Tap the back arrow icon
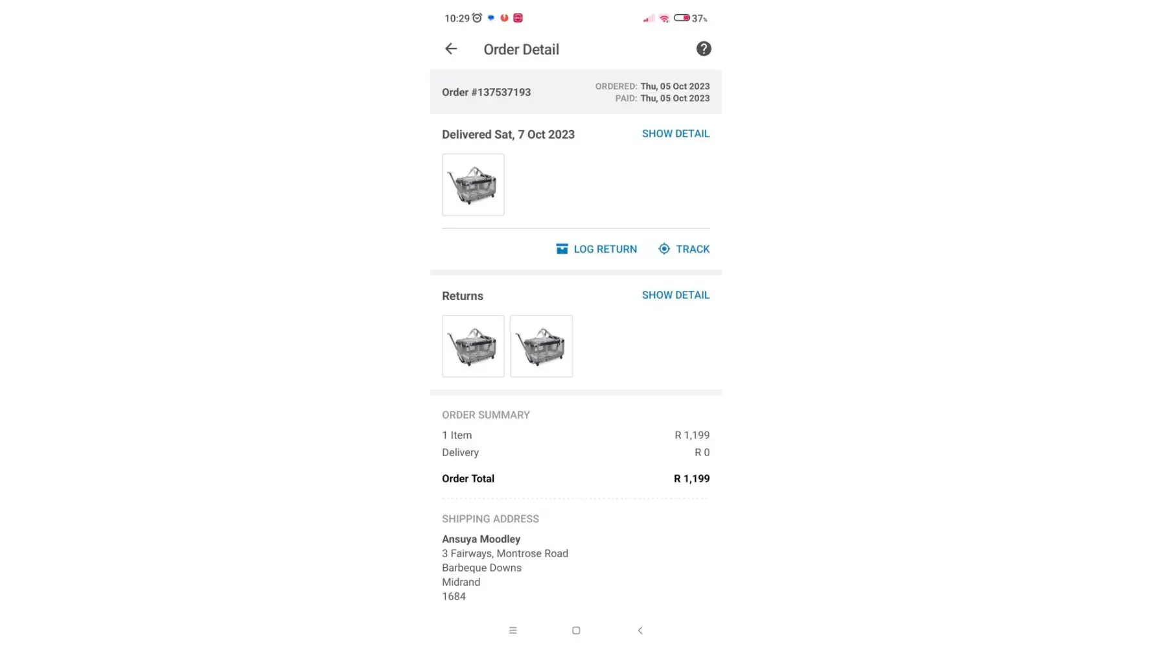The width and height of the screenshot is (1152, 648). (x=451, y=49)
